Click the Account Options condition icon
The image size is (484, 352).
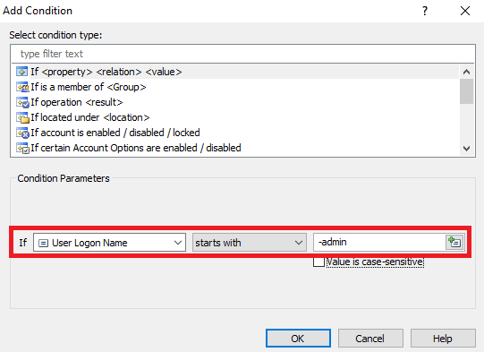22,148
